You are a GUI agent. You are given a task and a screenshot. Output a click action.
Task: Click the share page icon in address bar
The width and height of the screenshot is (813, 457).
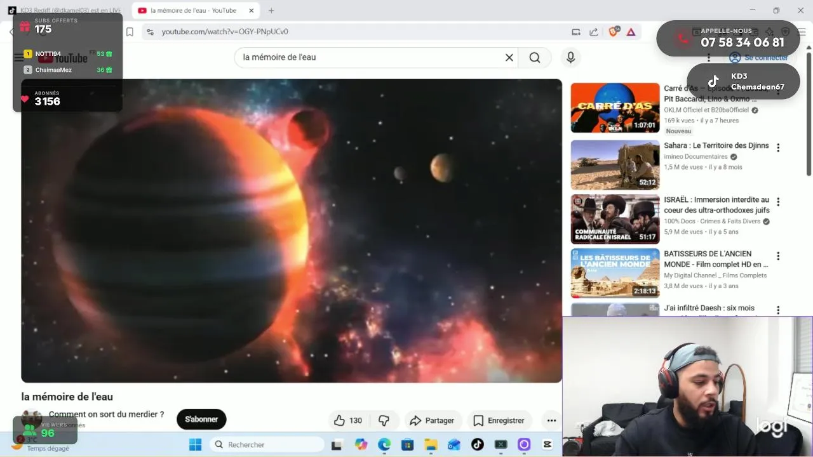[x=594, y=32]
